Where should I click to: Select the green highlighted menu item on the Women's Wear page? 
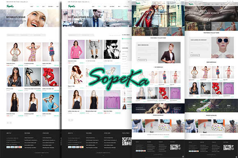coord(38,7)
